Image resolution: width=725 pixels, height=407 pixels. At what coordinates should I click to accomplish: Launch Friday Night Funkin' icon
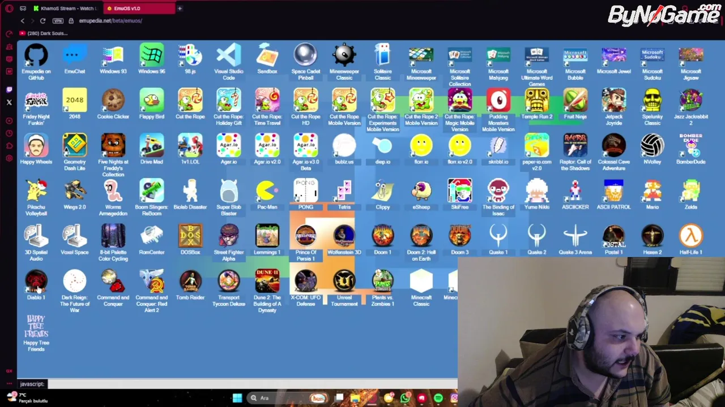(36, 106)
